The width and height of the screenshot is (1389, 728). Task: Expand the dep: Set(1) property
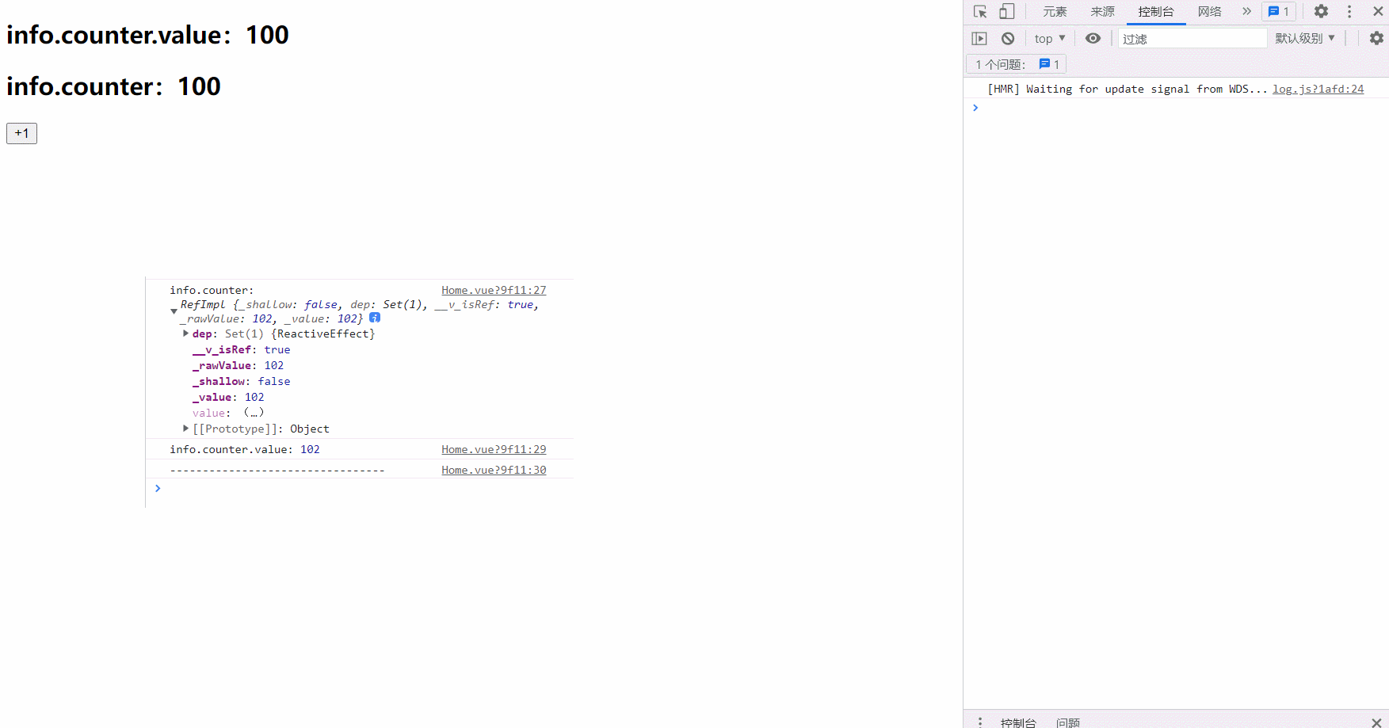click(186, 334)
